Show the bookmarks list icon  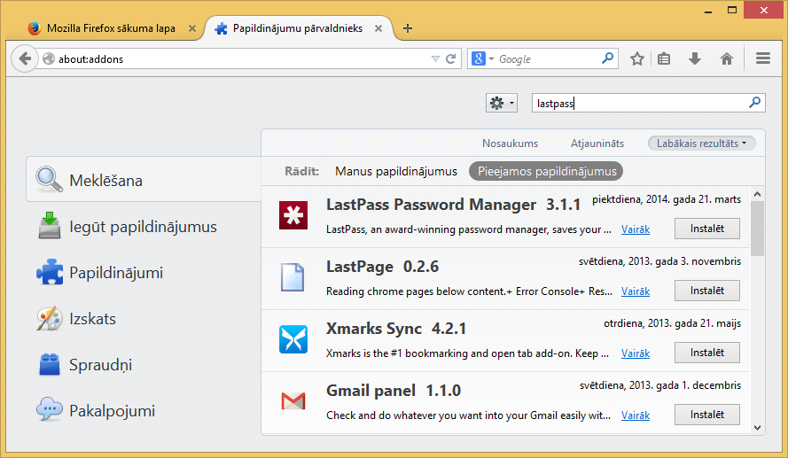tap(664, 58)
